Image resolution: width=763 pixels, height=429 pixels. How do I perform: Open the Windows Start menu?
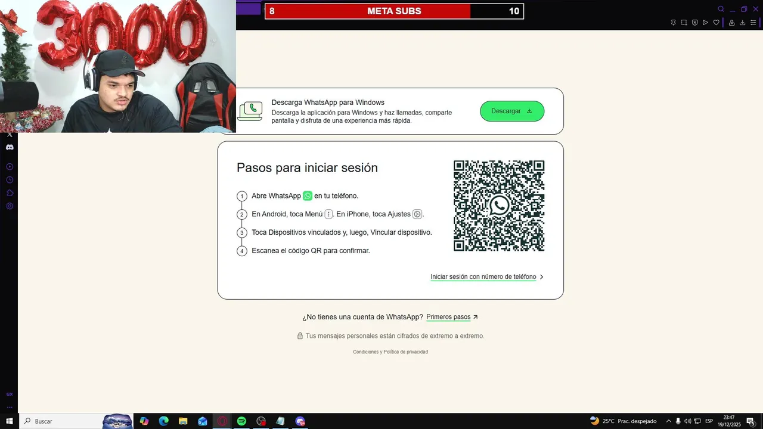click(x=10, y=421)
